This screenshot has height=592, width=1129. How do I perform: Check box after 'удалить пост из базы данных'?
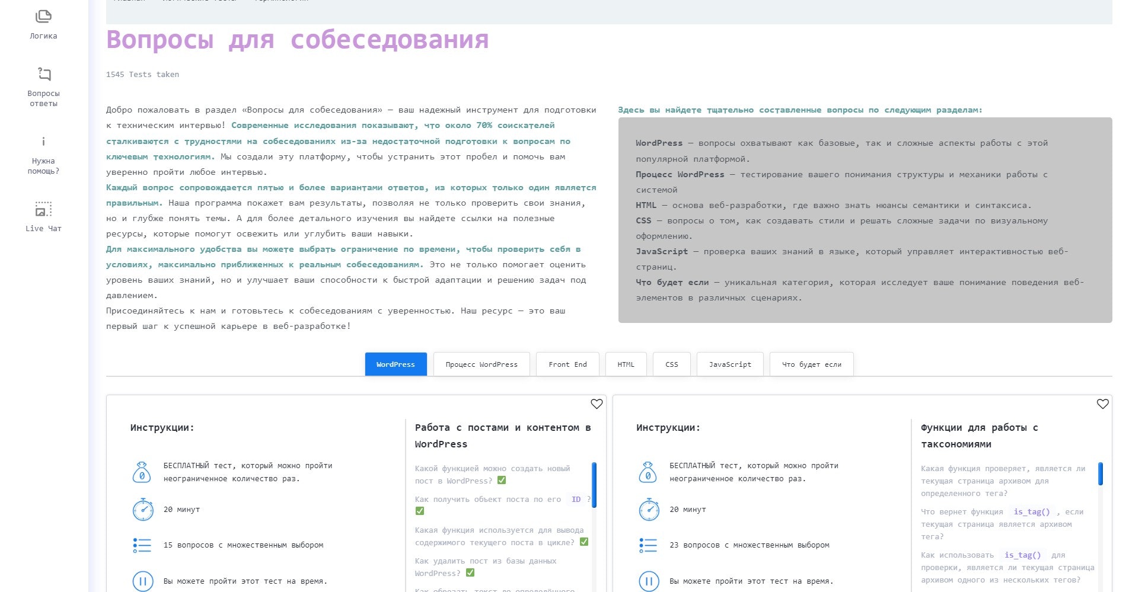click(x=470, y=573)
